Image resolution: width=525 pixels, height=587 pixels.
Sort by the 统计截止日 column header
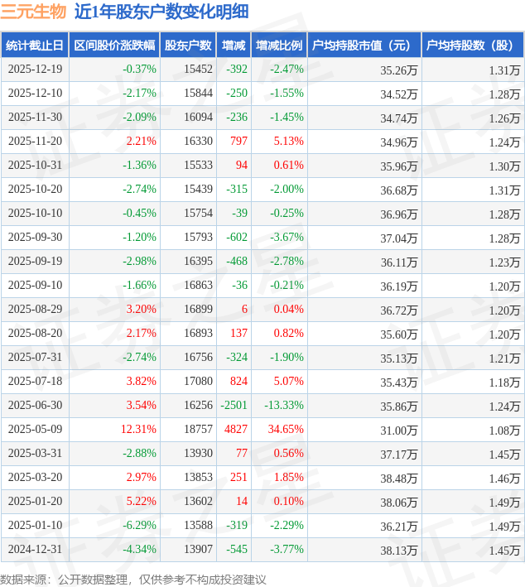pos(35,46)
